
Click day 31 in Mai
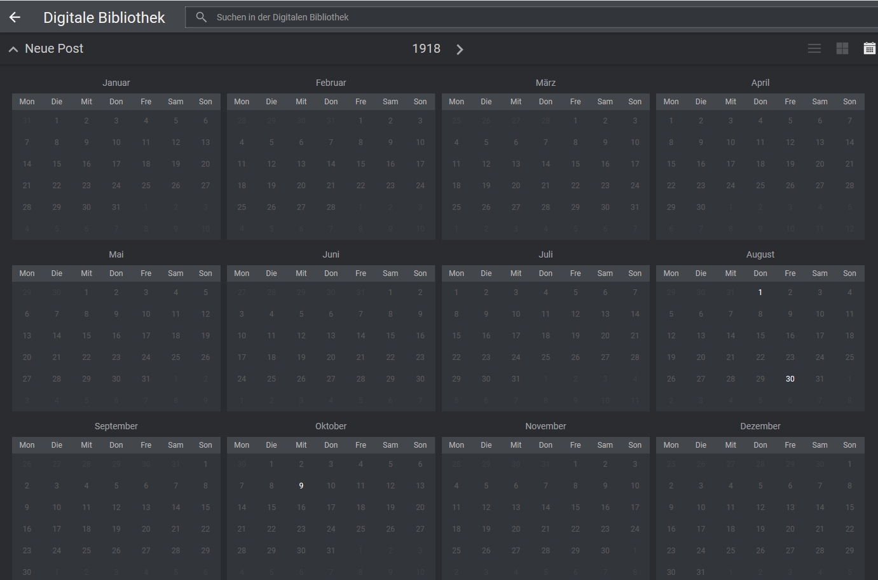[146, 379]
